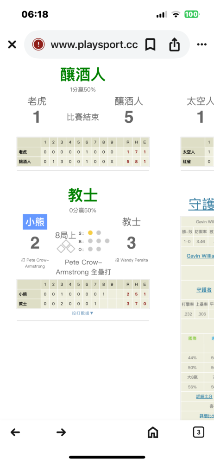This screenshot has width=214, height=463.
Task: Open the three-dot more options menu
Action: [201, 44]
